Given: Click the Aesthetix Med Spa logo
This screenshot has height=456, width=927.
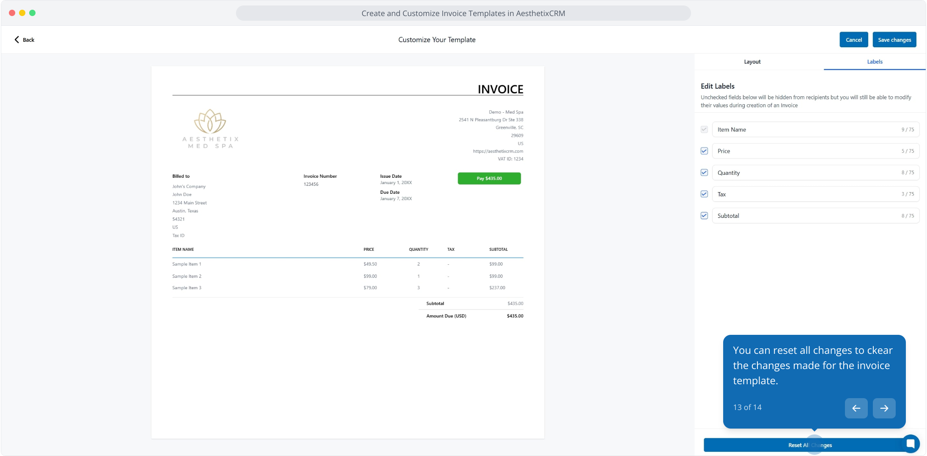Looking at the screenshot, I should point(210,129).
